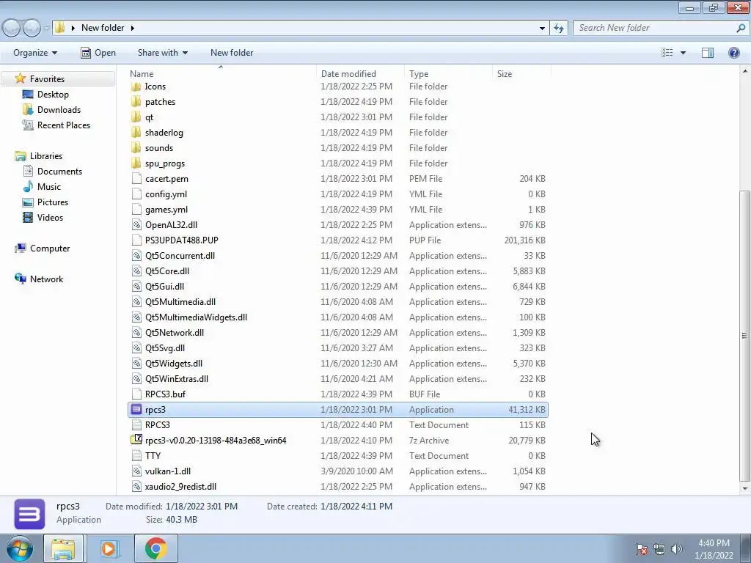Click the scrollbar up arrow

click(744, 71)
